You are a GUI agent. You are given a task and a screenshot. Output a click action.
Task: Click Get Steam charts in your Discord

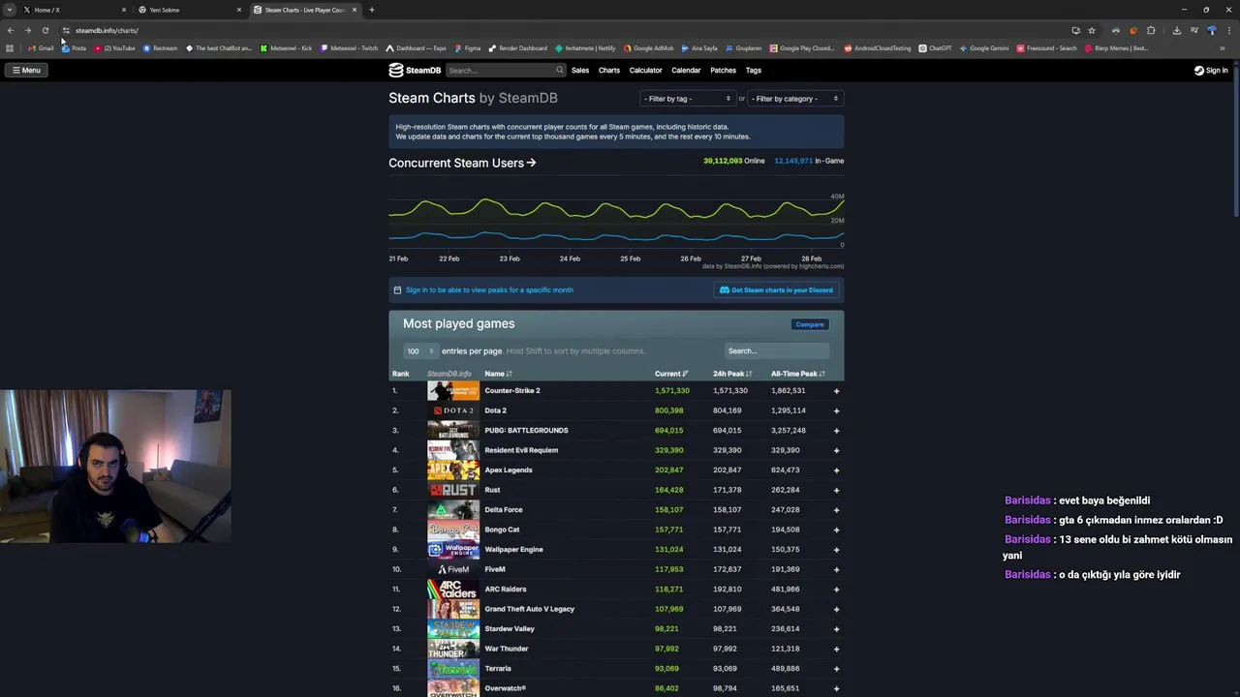click(776, 289)
